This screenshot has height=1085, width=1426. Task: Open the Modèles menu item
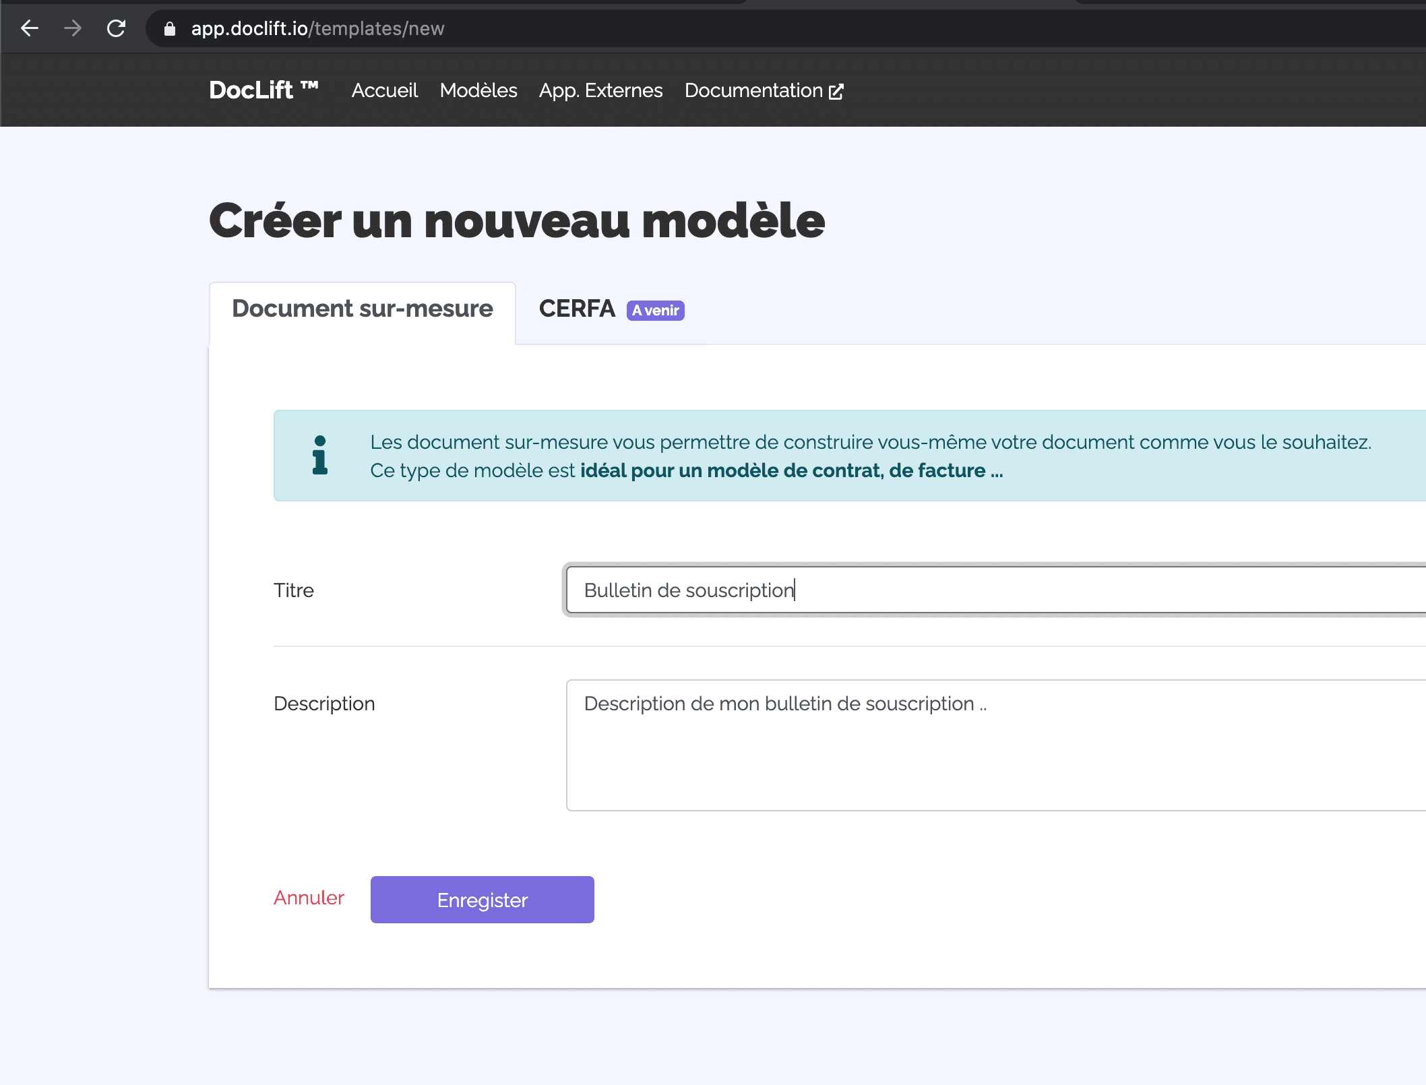(x=478, y=90)
